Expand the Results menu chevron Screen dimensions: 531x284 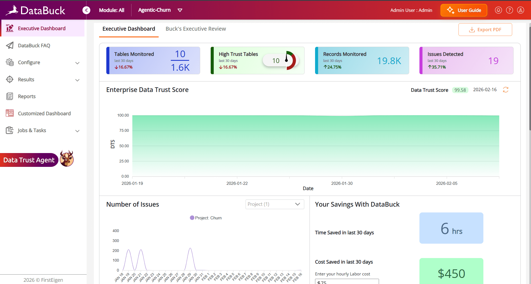pyautogui.click(x=78, y=80)
